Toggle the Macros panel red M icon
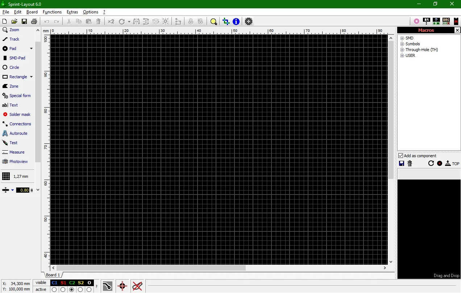 coord(456,22)
